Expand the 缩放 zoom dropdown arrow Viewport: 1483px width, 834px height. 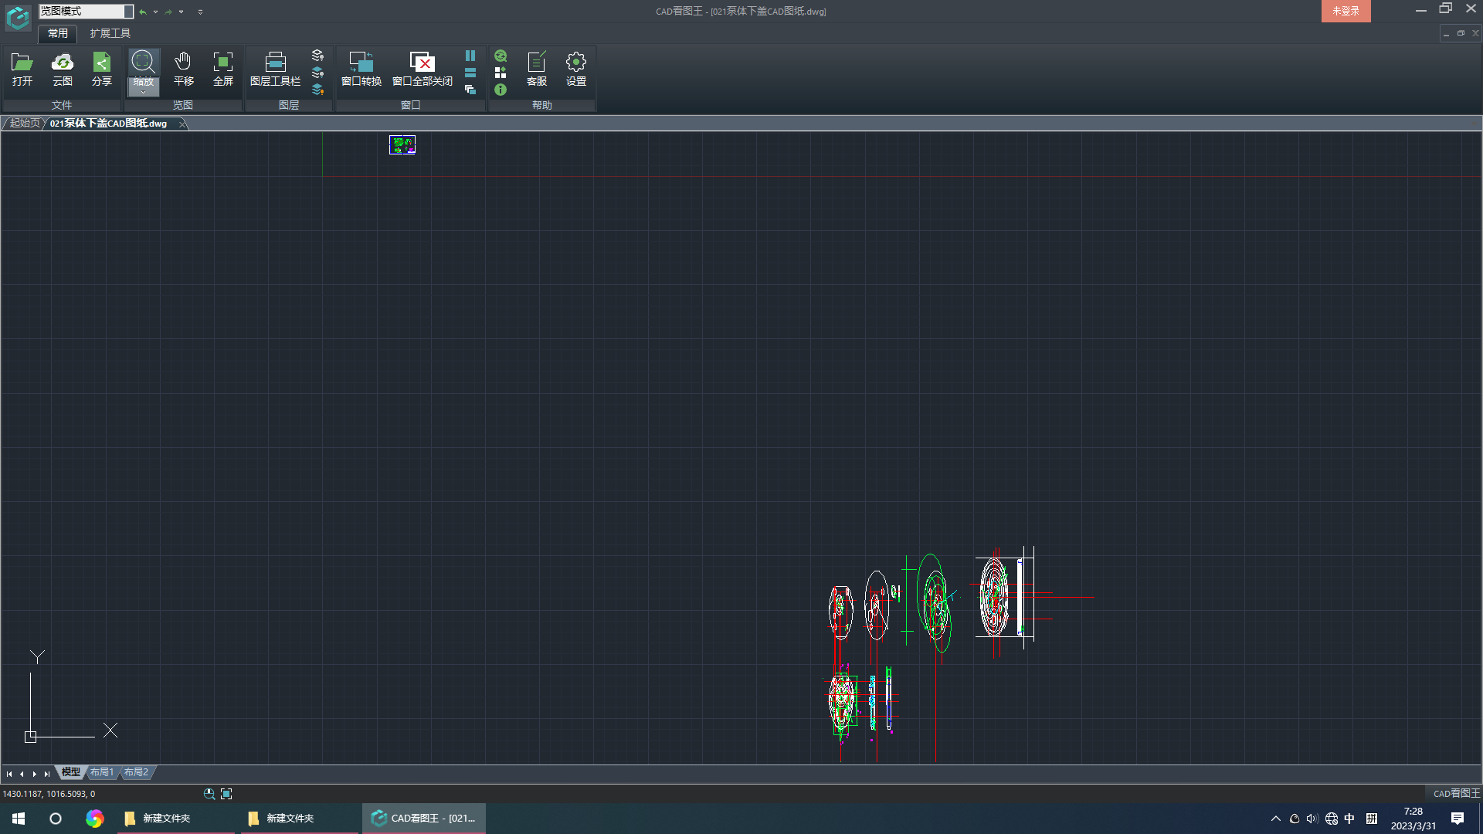(143, 92)
